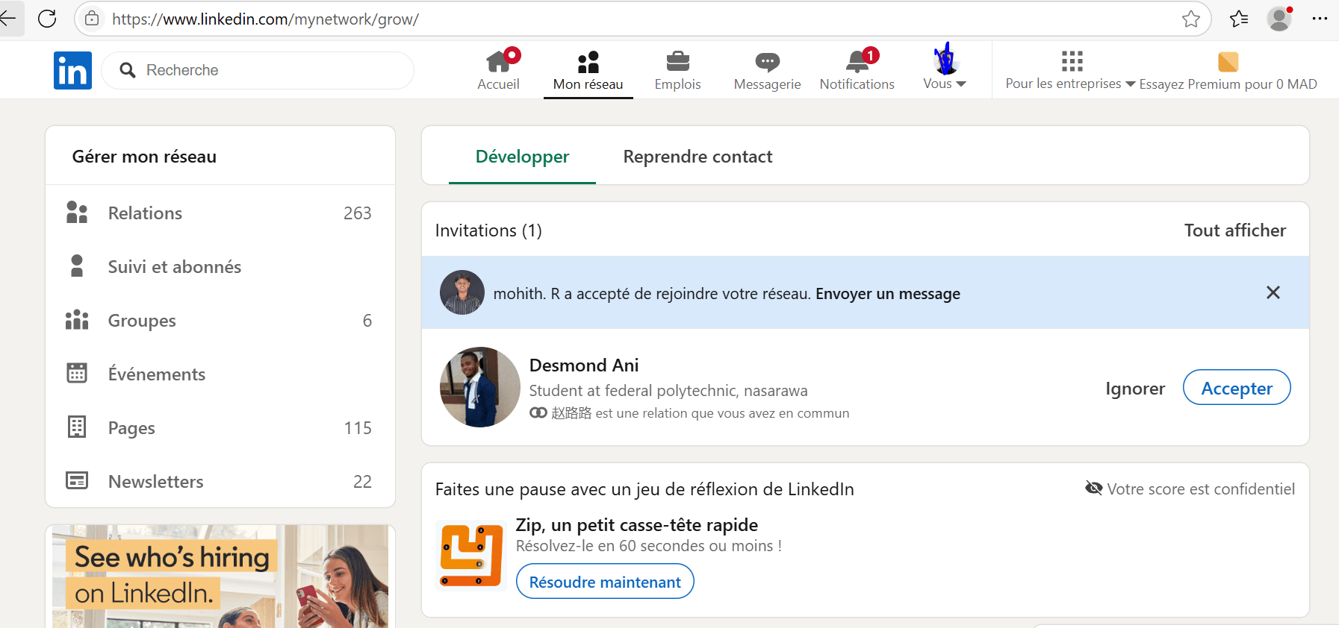Click Votre score est confidentiel text
The height and width of the screenshot is (628, 1339).
click(1201, 489)
